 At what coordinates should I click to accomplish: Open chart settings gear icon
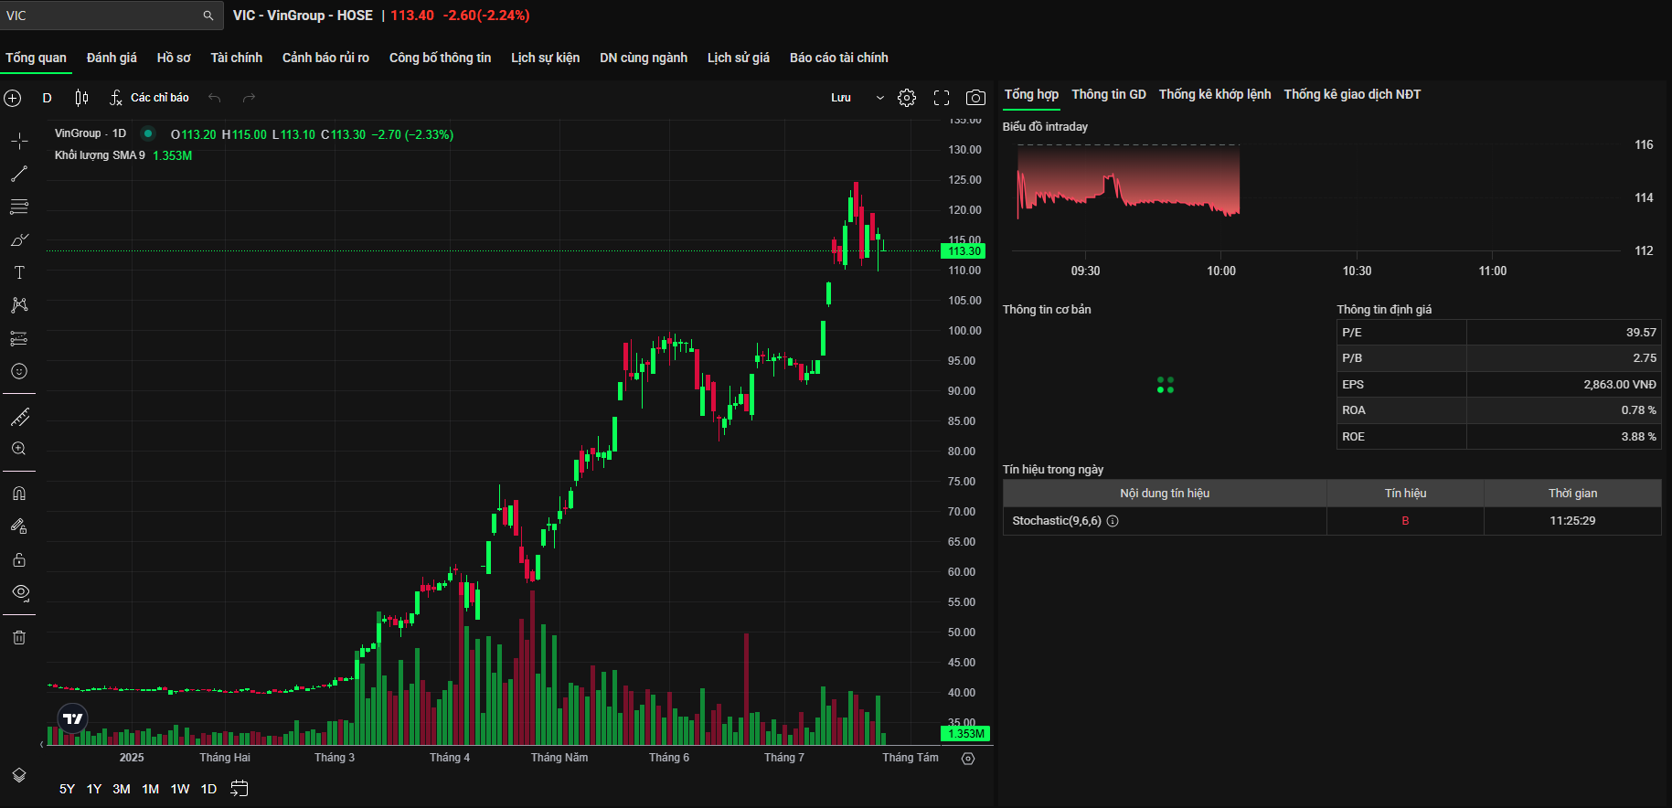click(x=907, y=98)
